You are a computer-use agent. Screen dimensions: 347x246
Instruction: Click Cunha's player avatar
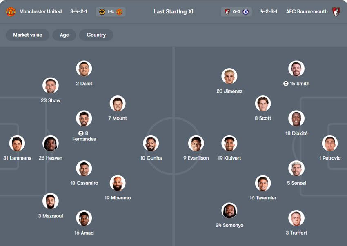tap(151, 144)
